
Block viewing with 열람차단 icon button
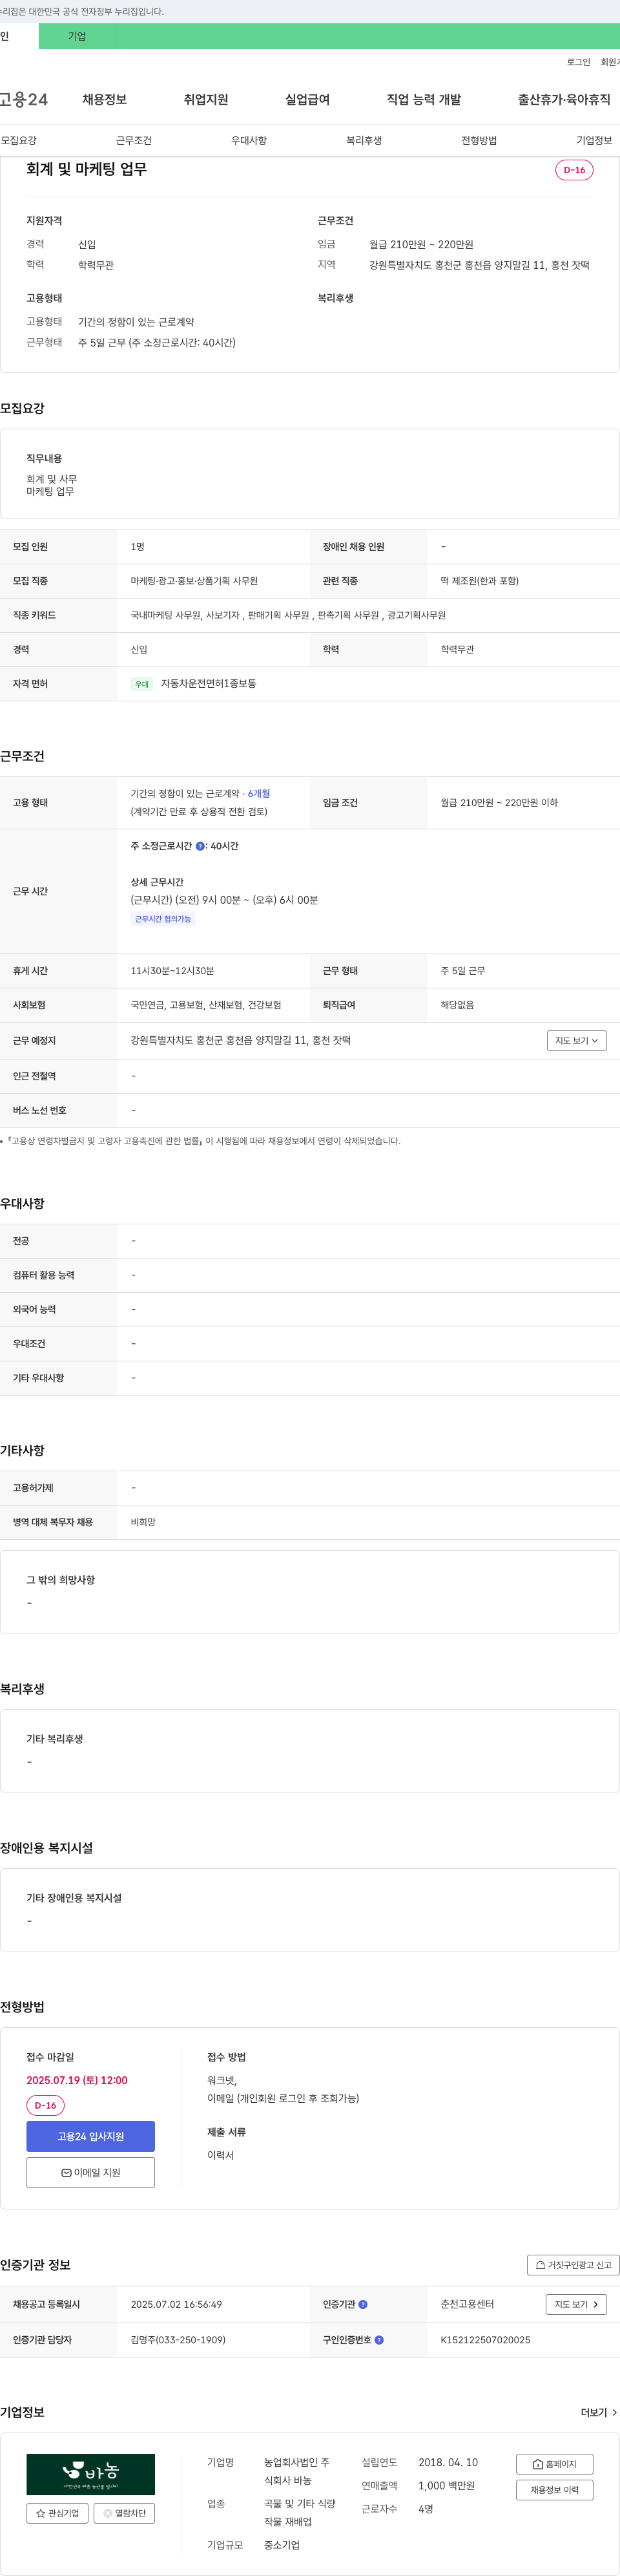point(124,2513)
